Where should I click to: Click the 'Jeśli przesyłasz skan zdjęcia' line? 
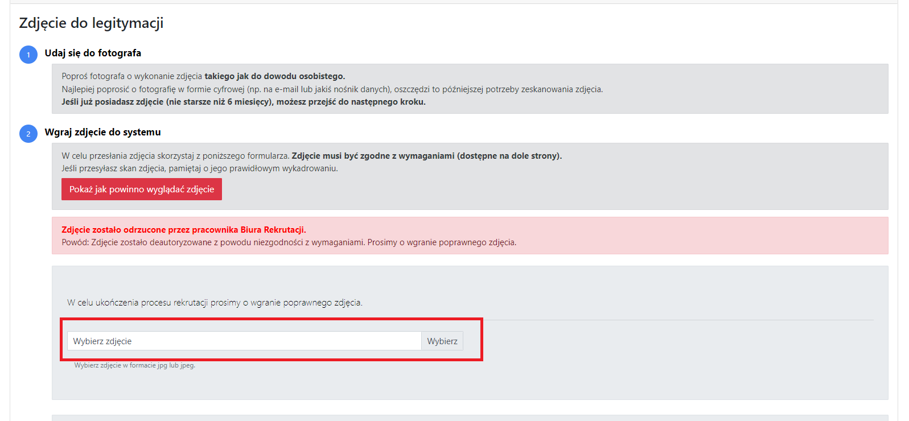pos(200,168)
